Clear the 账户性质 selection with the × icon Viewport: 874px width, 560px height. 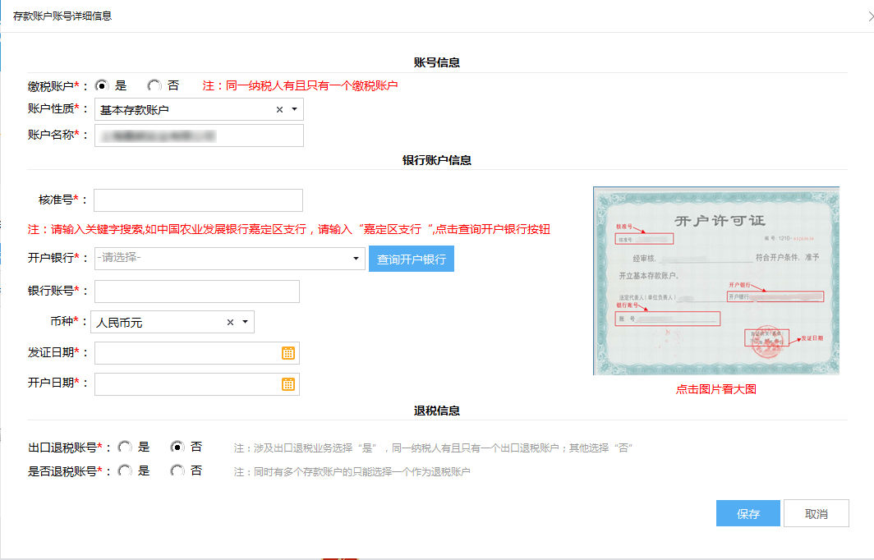click(279, 108)
